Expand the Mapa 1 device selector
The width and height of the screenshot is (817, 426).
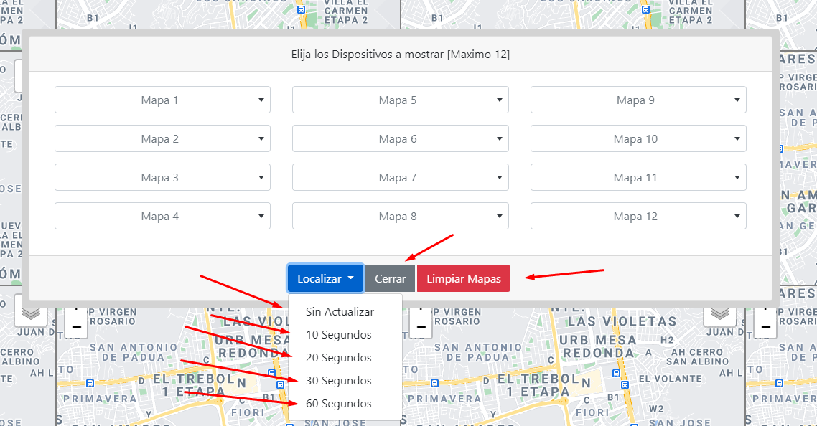coord(162,100)
